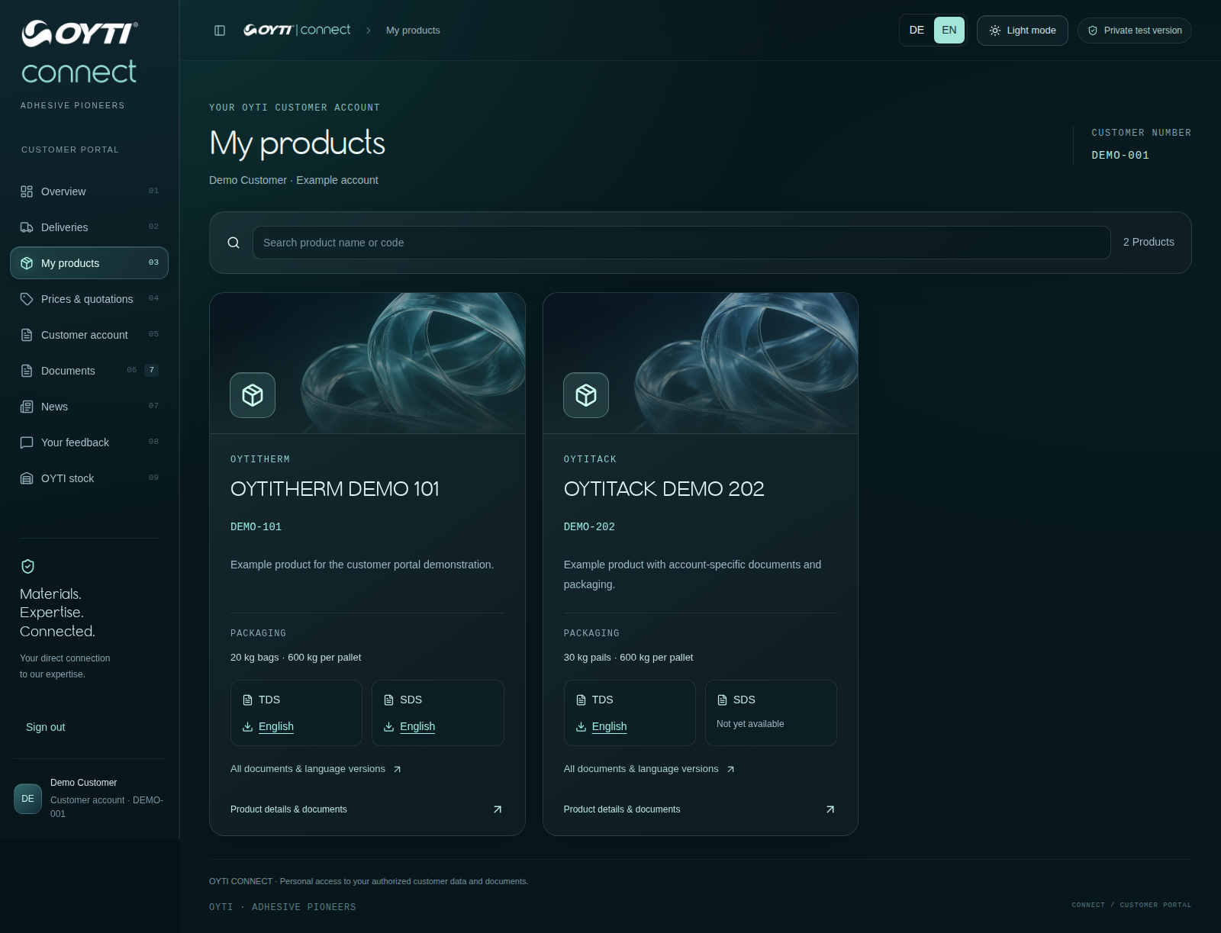1221x933 pixels.
Task: Go to Customer account page
Action: tap(89, 335)
